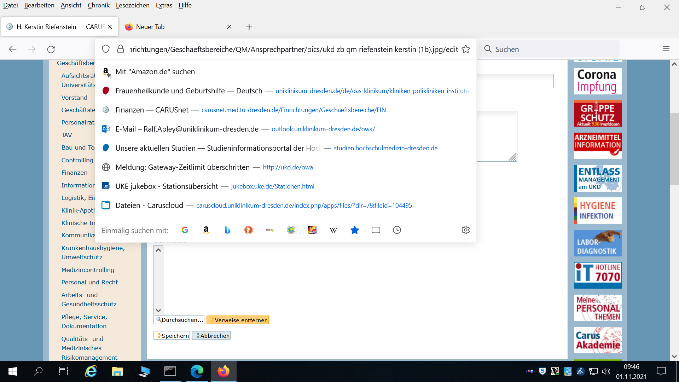The height and width of the screenshot is (382, 679).
Task: Select UKE jukebox Stationsübersicht suggestion
Action: 286,186
